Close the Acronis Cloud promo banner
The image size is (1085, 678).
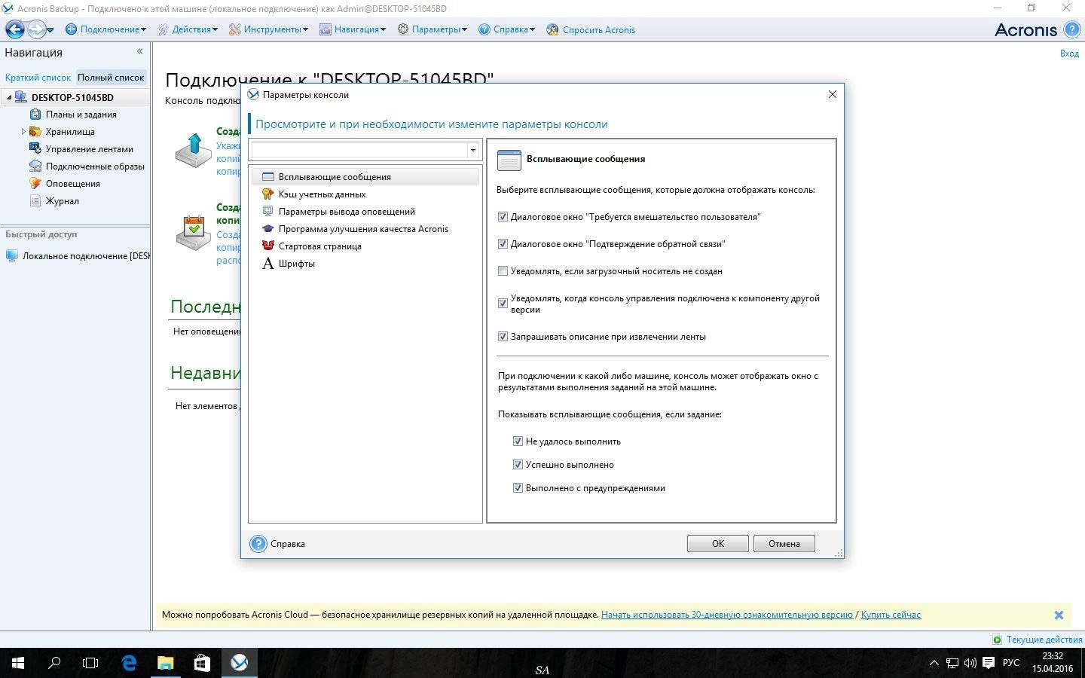1059,615
